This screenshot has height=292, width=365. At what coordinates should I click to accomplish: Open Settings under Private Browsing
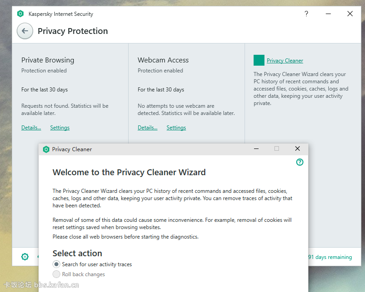tap(60, 128)
